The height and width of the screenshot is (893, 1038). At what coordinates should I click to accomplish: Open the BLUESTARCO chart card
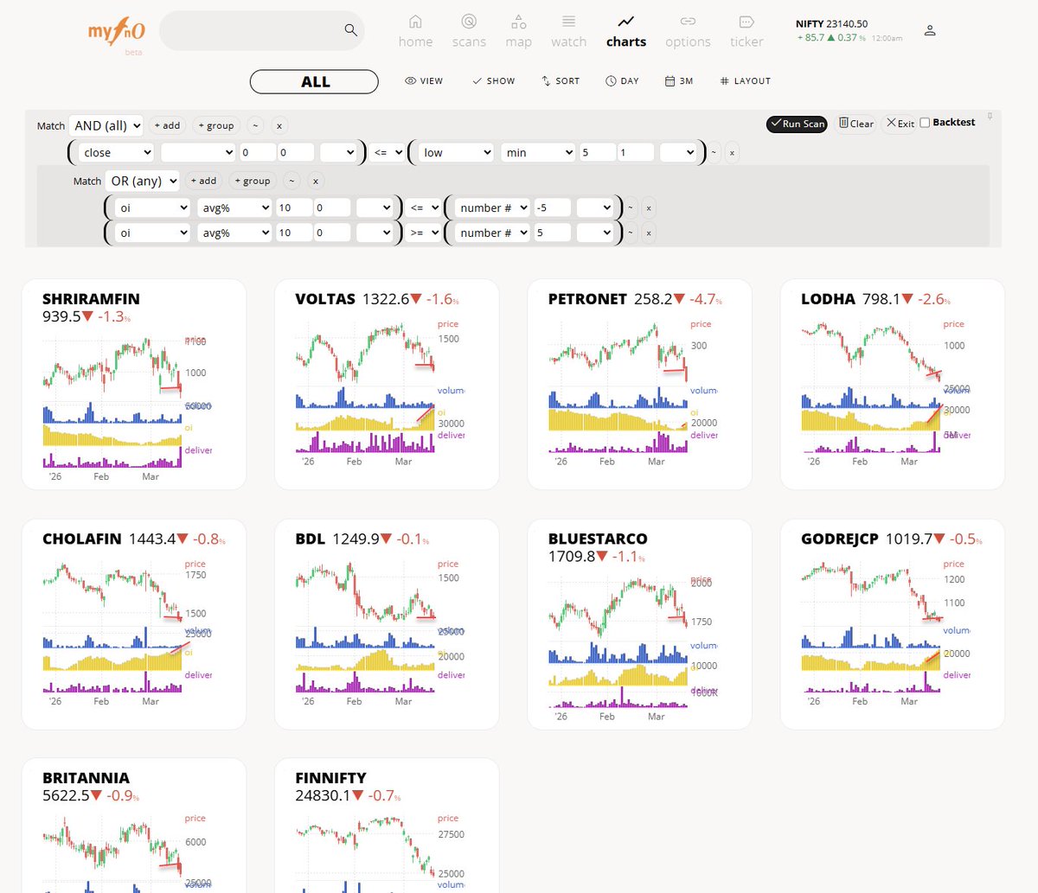click(x=640, y=624)
